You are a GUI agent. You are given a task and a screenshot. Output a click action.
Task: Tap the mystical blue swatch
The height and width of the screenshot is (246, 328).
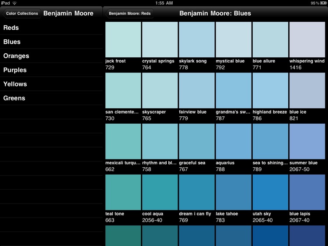234,39
